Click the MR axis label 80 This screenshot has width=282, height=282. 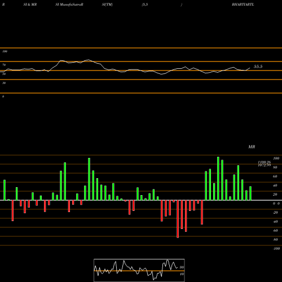(275, 168)
